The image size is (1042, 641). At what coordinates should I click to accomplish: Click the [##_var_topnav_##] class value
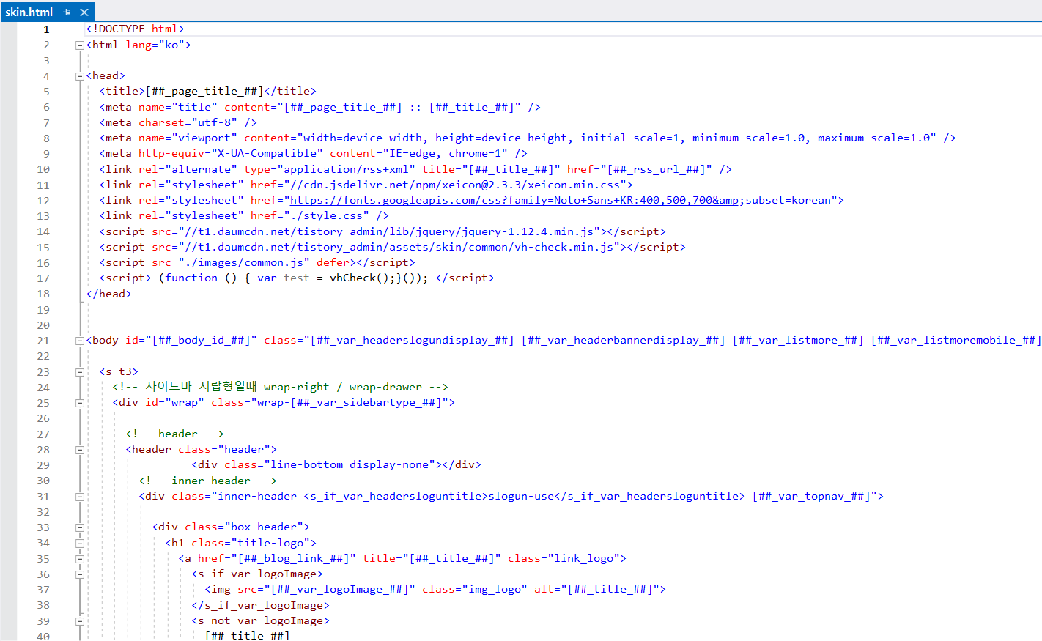(x=811, y=496)
